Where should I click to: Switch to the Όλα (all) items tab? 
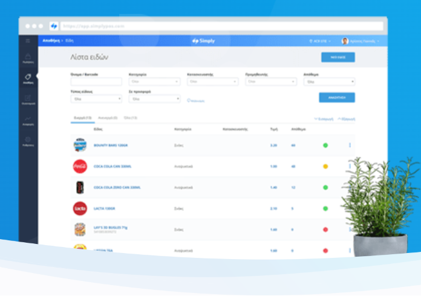[x=130, y=117]
